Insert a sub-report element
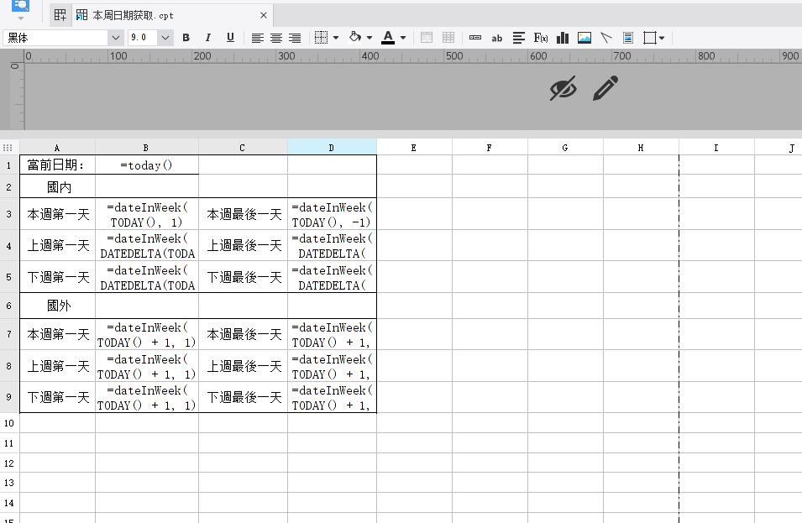This screenshot has height=523, width=802. [x=628, y=38]
